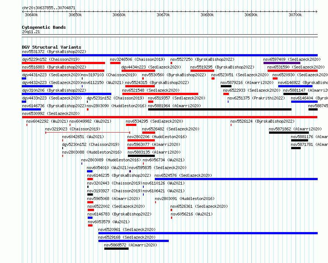Viewport: 328px width, 263px height.
Task: Open nsv6529168 (Sedlazeck2020) variant
Action: tap(127, 237)
